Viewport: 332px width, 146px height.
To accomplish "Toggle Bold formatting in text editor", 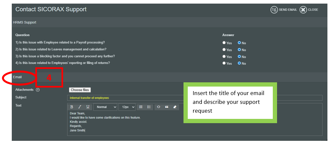I will 72,107.
